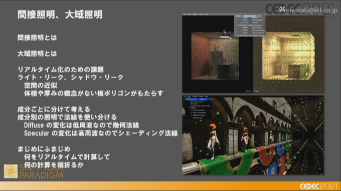Toggle Indirect Illumination checkbox
Viewport: 341px width, 191px height.
192,112
